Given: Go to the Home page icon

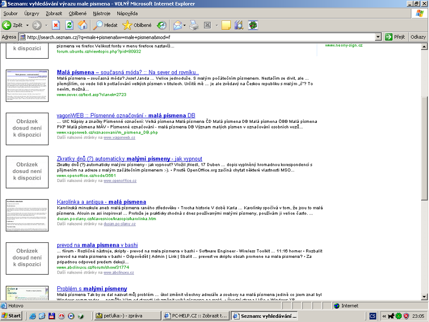Looking at the screenshot, I should click(x=82, y=25).
